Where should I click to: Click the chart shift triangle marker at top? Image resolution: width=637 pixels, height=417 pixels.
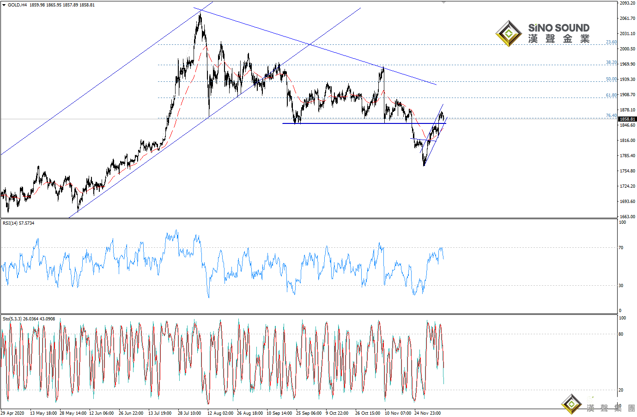pos(444,2)
